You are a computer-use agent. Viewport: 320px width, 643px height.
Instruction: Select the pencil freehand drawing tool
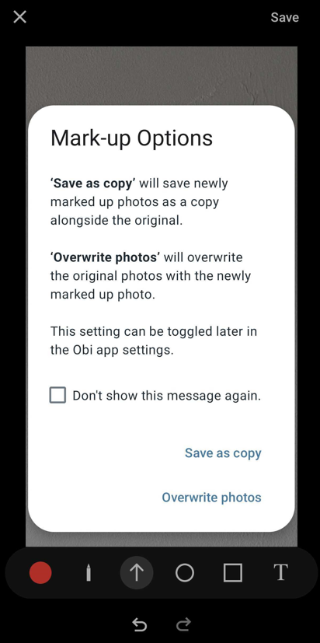click(x=89, y=572)
